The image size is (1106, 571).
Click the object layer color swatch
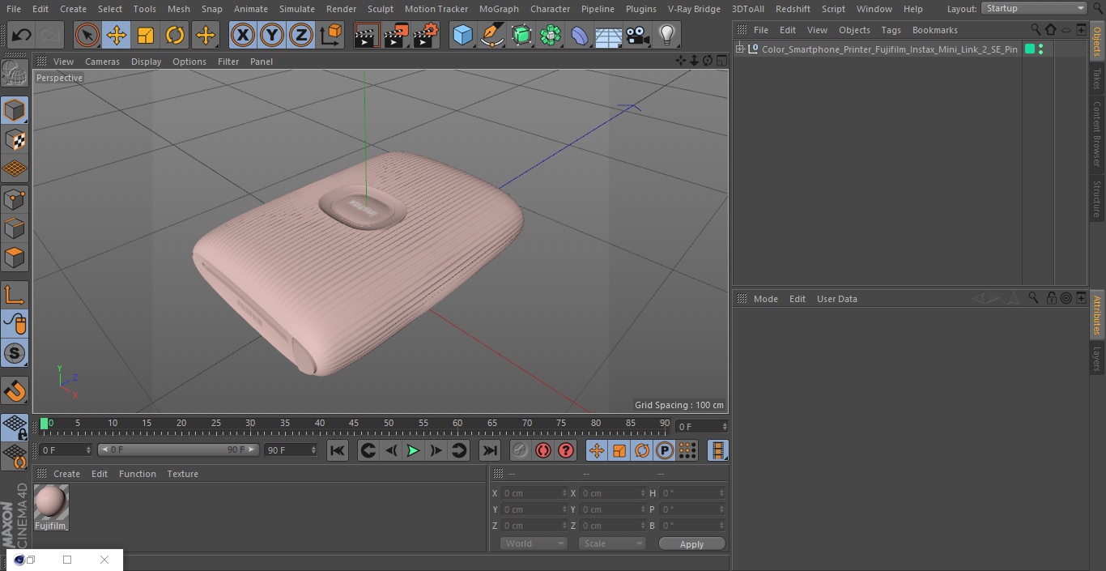pyautogui.click(x=1030, y=49)
